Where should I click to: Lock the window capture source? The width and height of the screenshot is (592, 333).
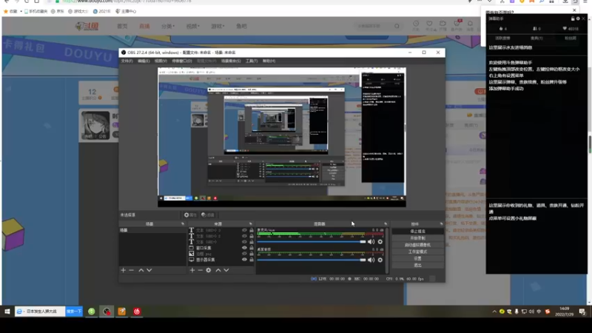point(252,248)
